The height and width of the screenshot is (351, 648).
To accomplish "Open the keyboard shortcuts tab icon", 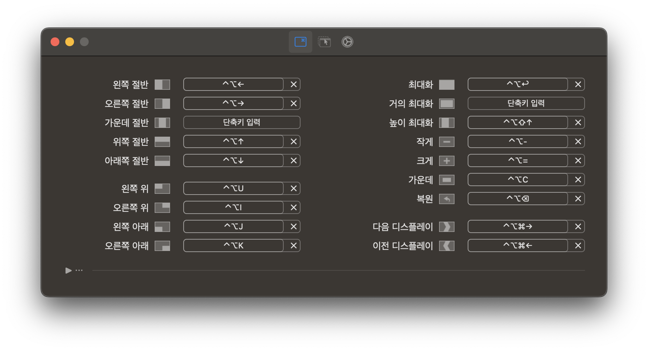I will click(x=301, y=42).
